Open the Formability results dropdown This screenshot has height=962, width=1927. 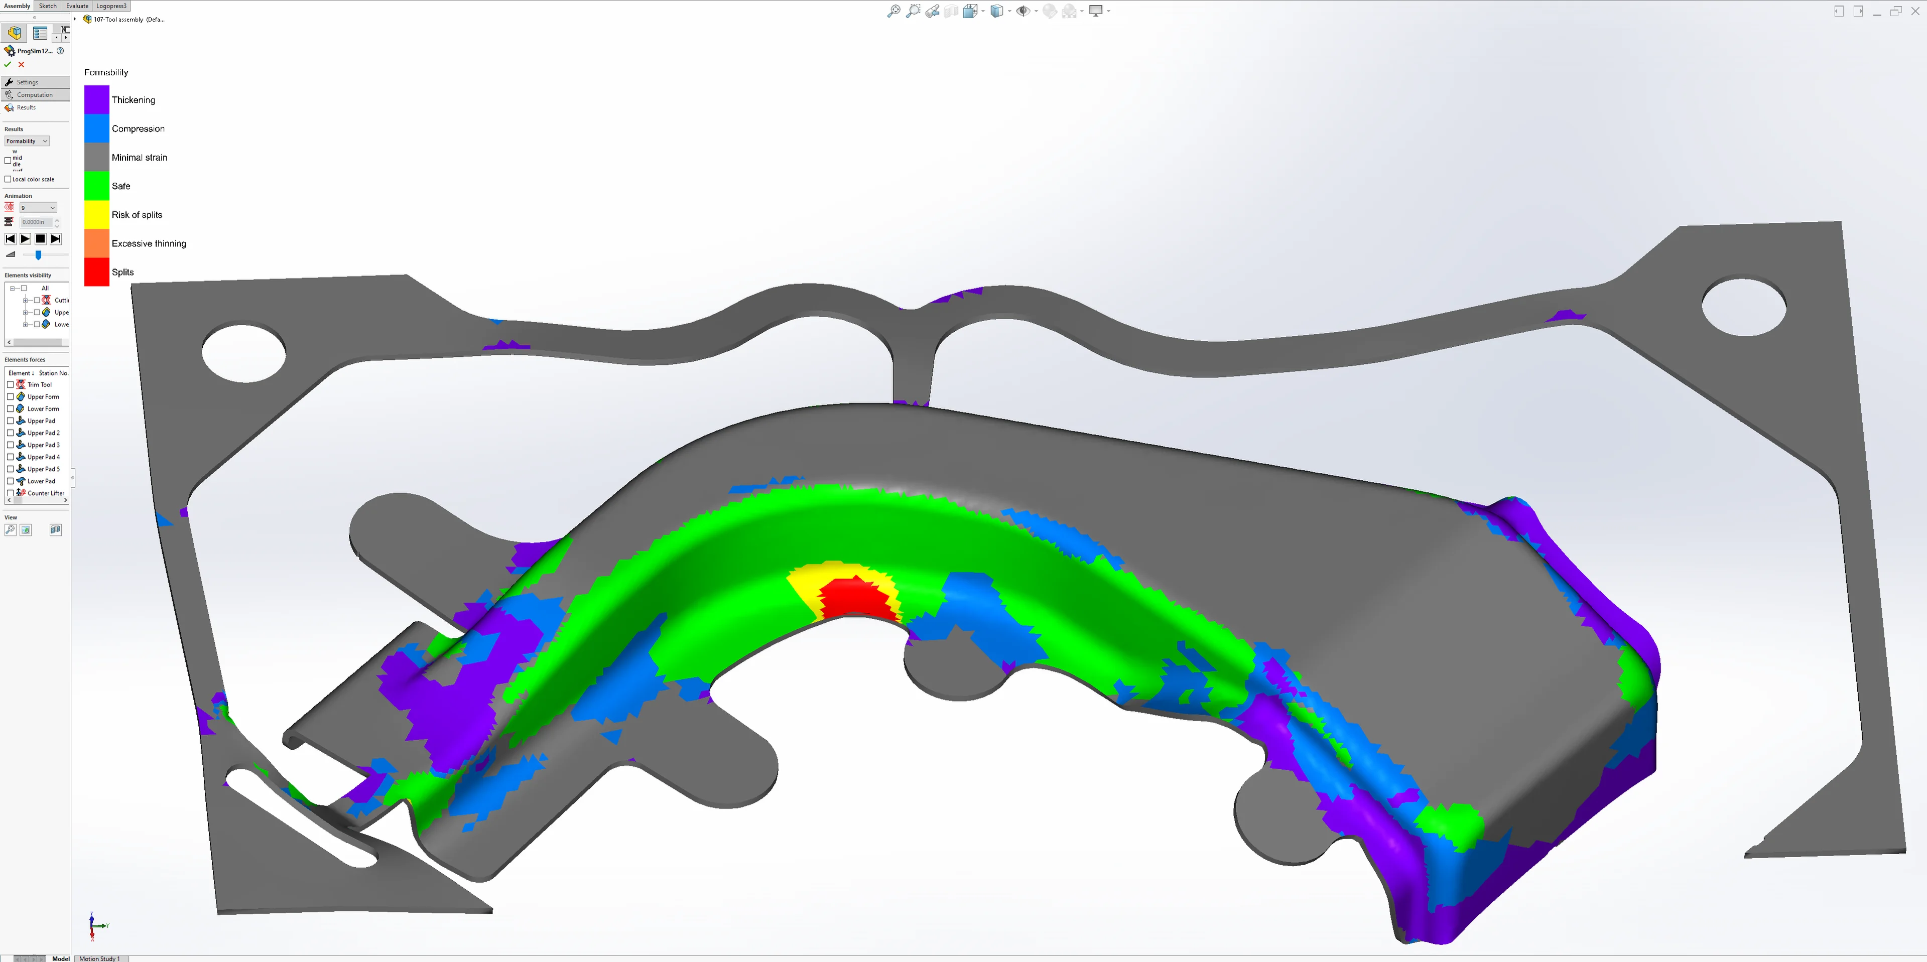(27, 141)
